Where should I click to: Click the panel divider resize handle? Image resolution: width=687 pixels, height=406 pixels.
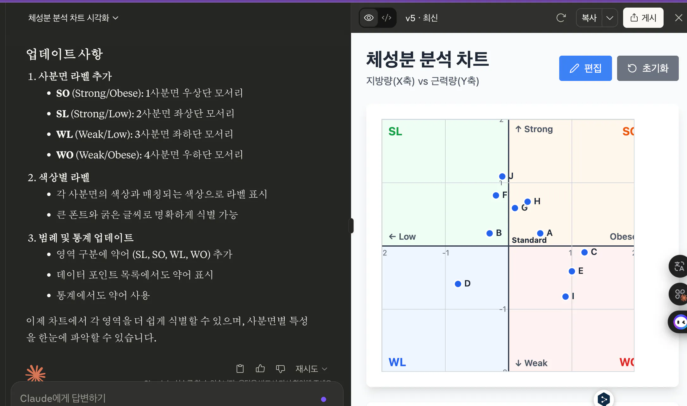point(351,225)
